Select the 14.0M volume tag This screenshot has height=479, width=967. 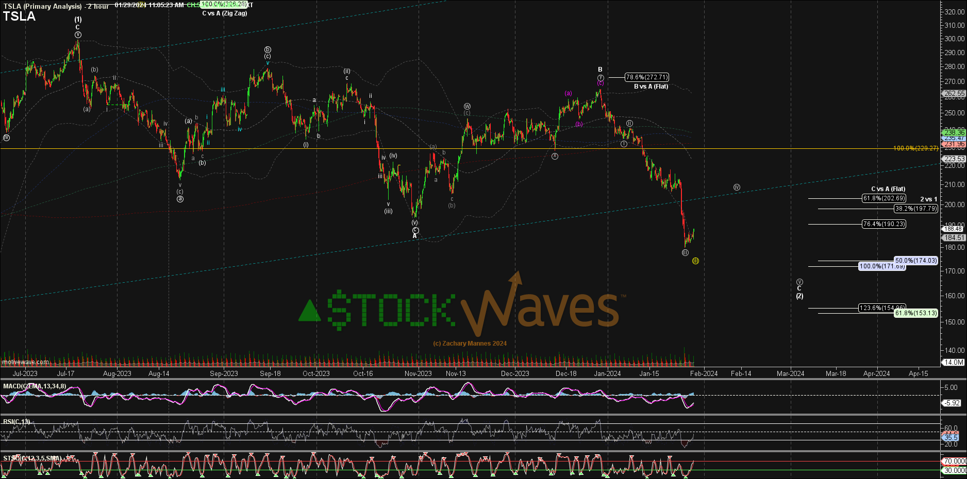point(954,362)
